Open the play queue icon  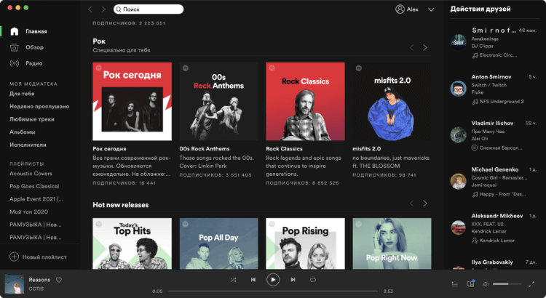point(455,284)
